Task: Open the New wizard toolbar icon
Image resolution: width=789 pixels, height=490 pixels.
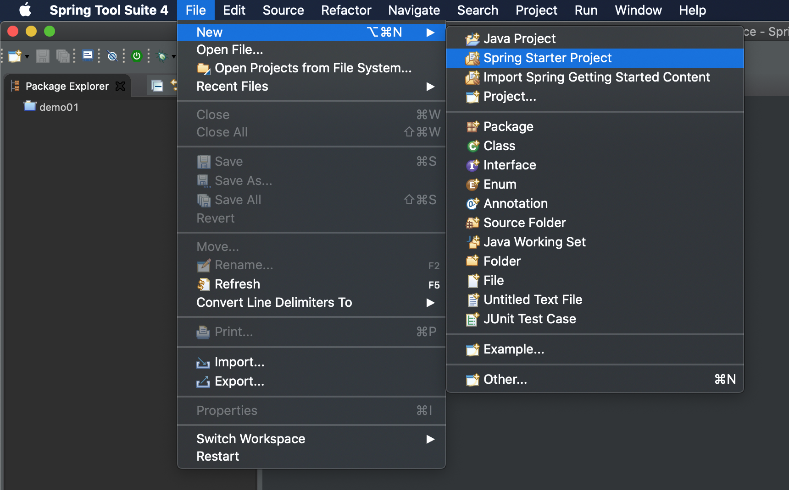Action: pos(15,56)
